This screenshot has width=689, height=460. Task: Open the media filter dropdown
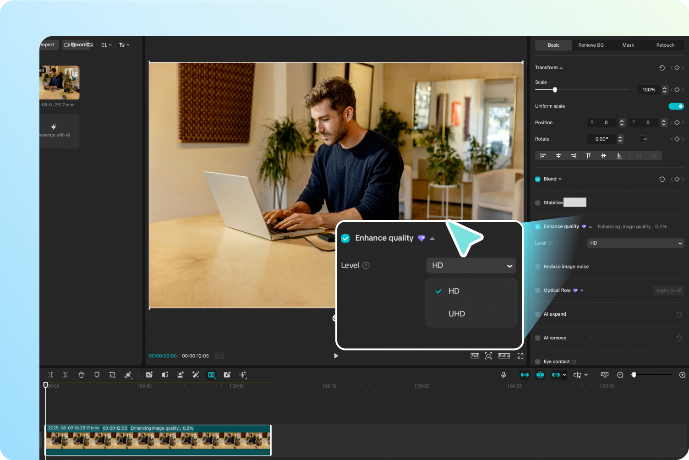pos(124,45)
